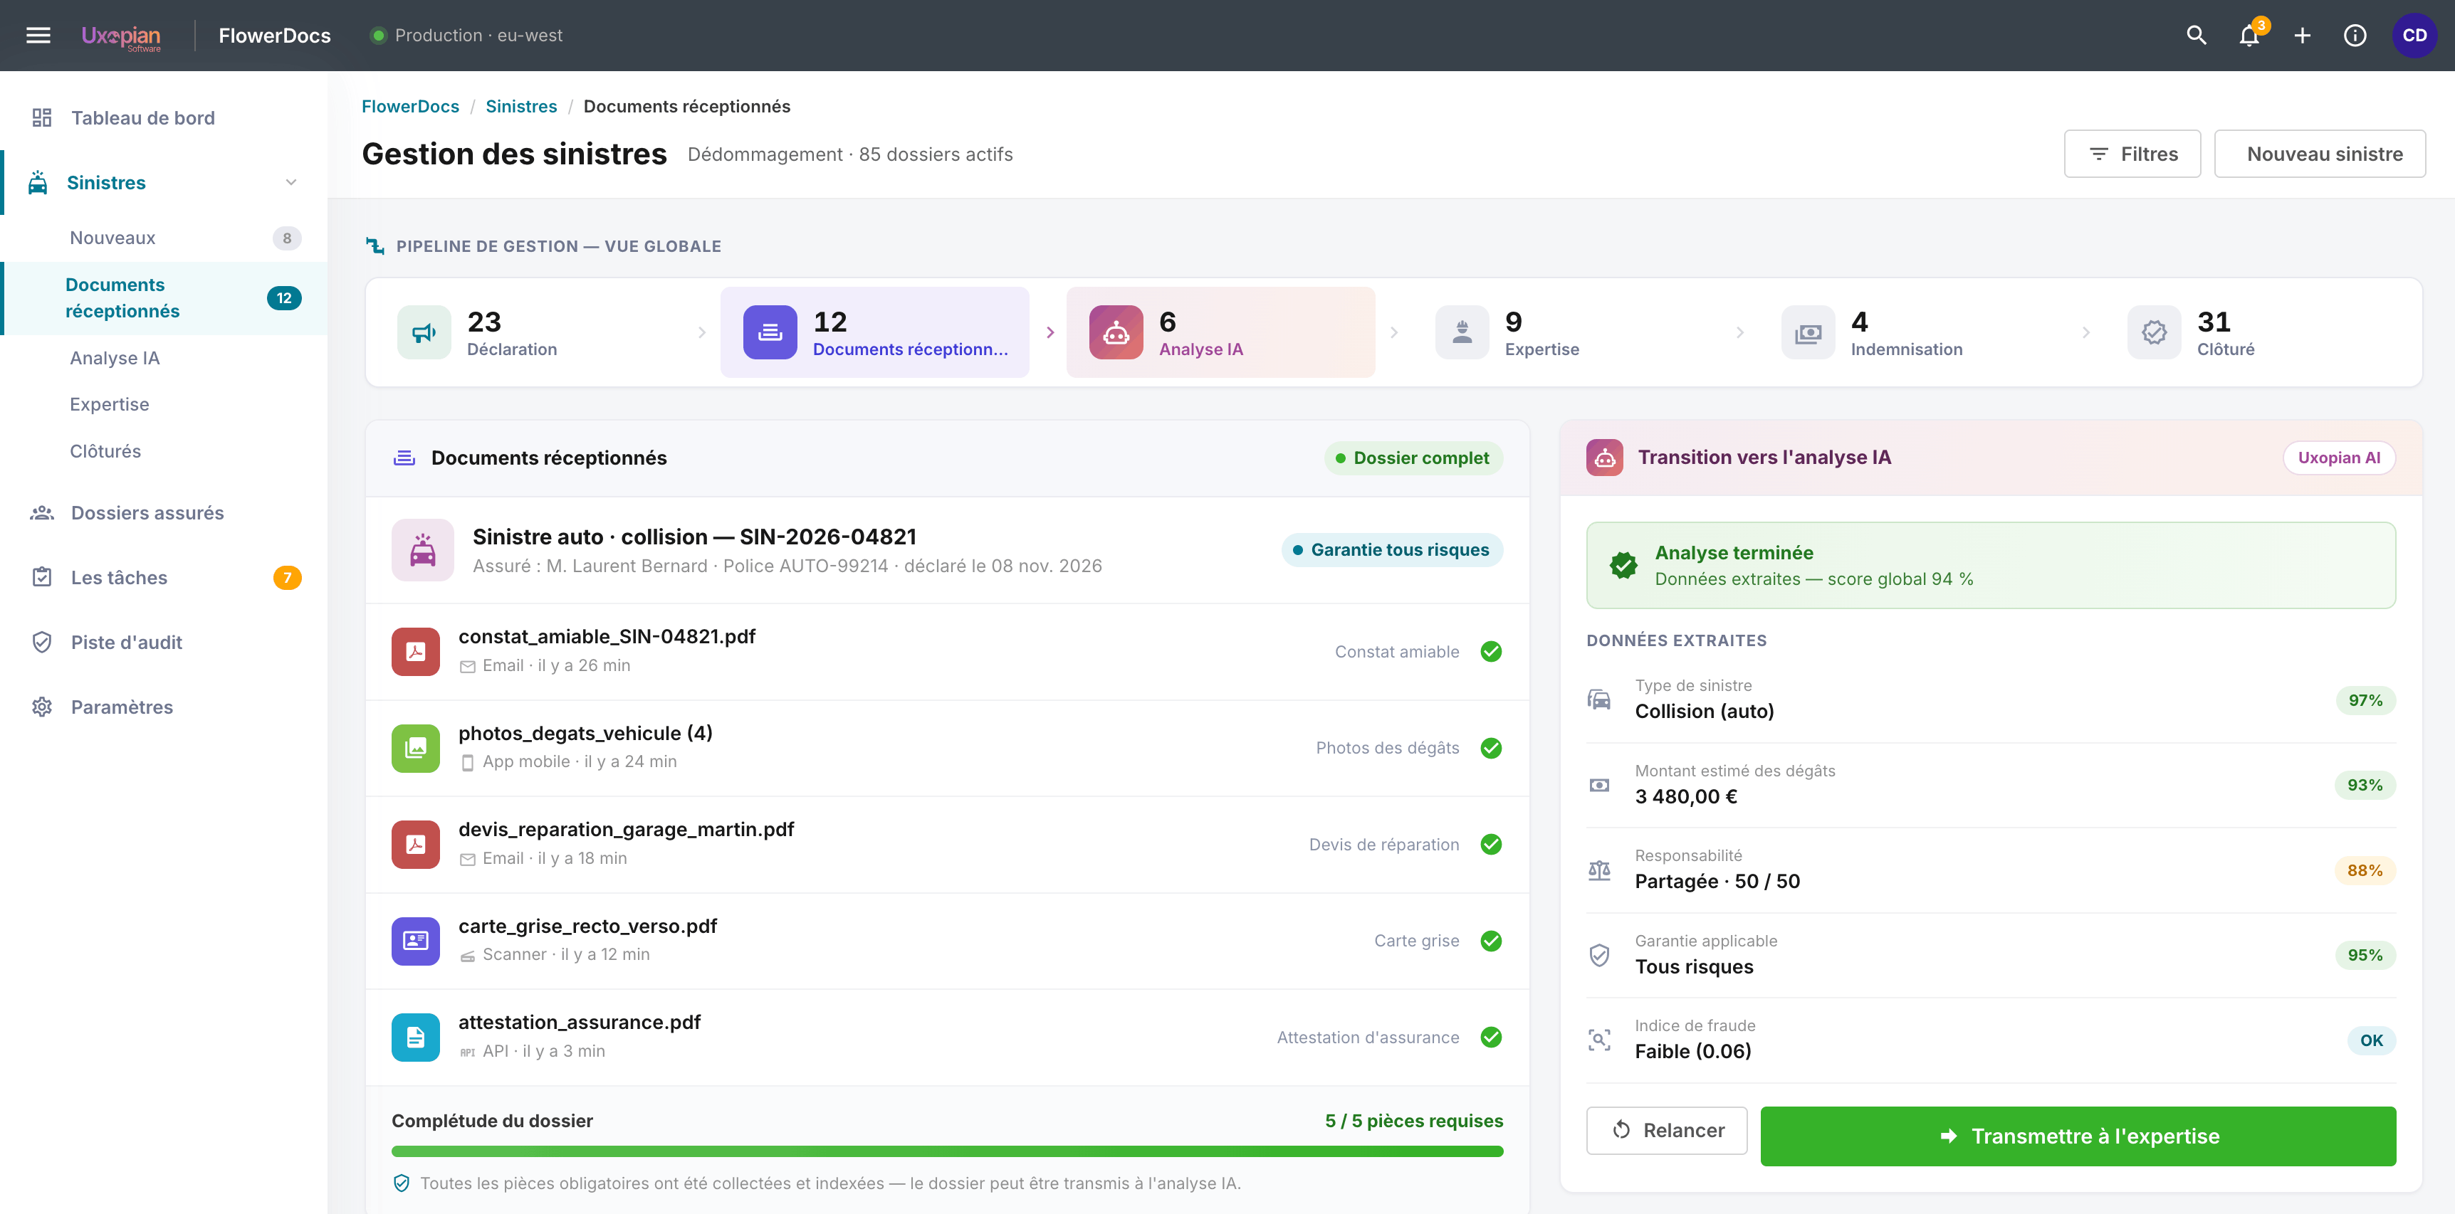The width and height of the screenshot is (2455, 1214).
Task: Click the search magnifier icon
Action: pos(2196,36)
